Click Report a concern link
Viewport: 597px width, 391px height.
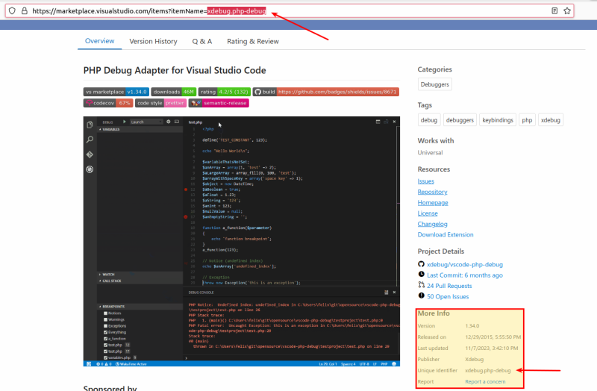pos(485,381)
